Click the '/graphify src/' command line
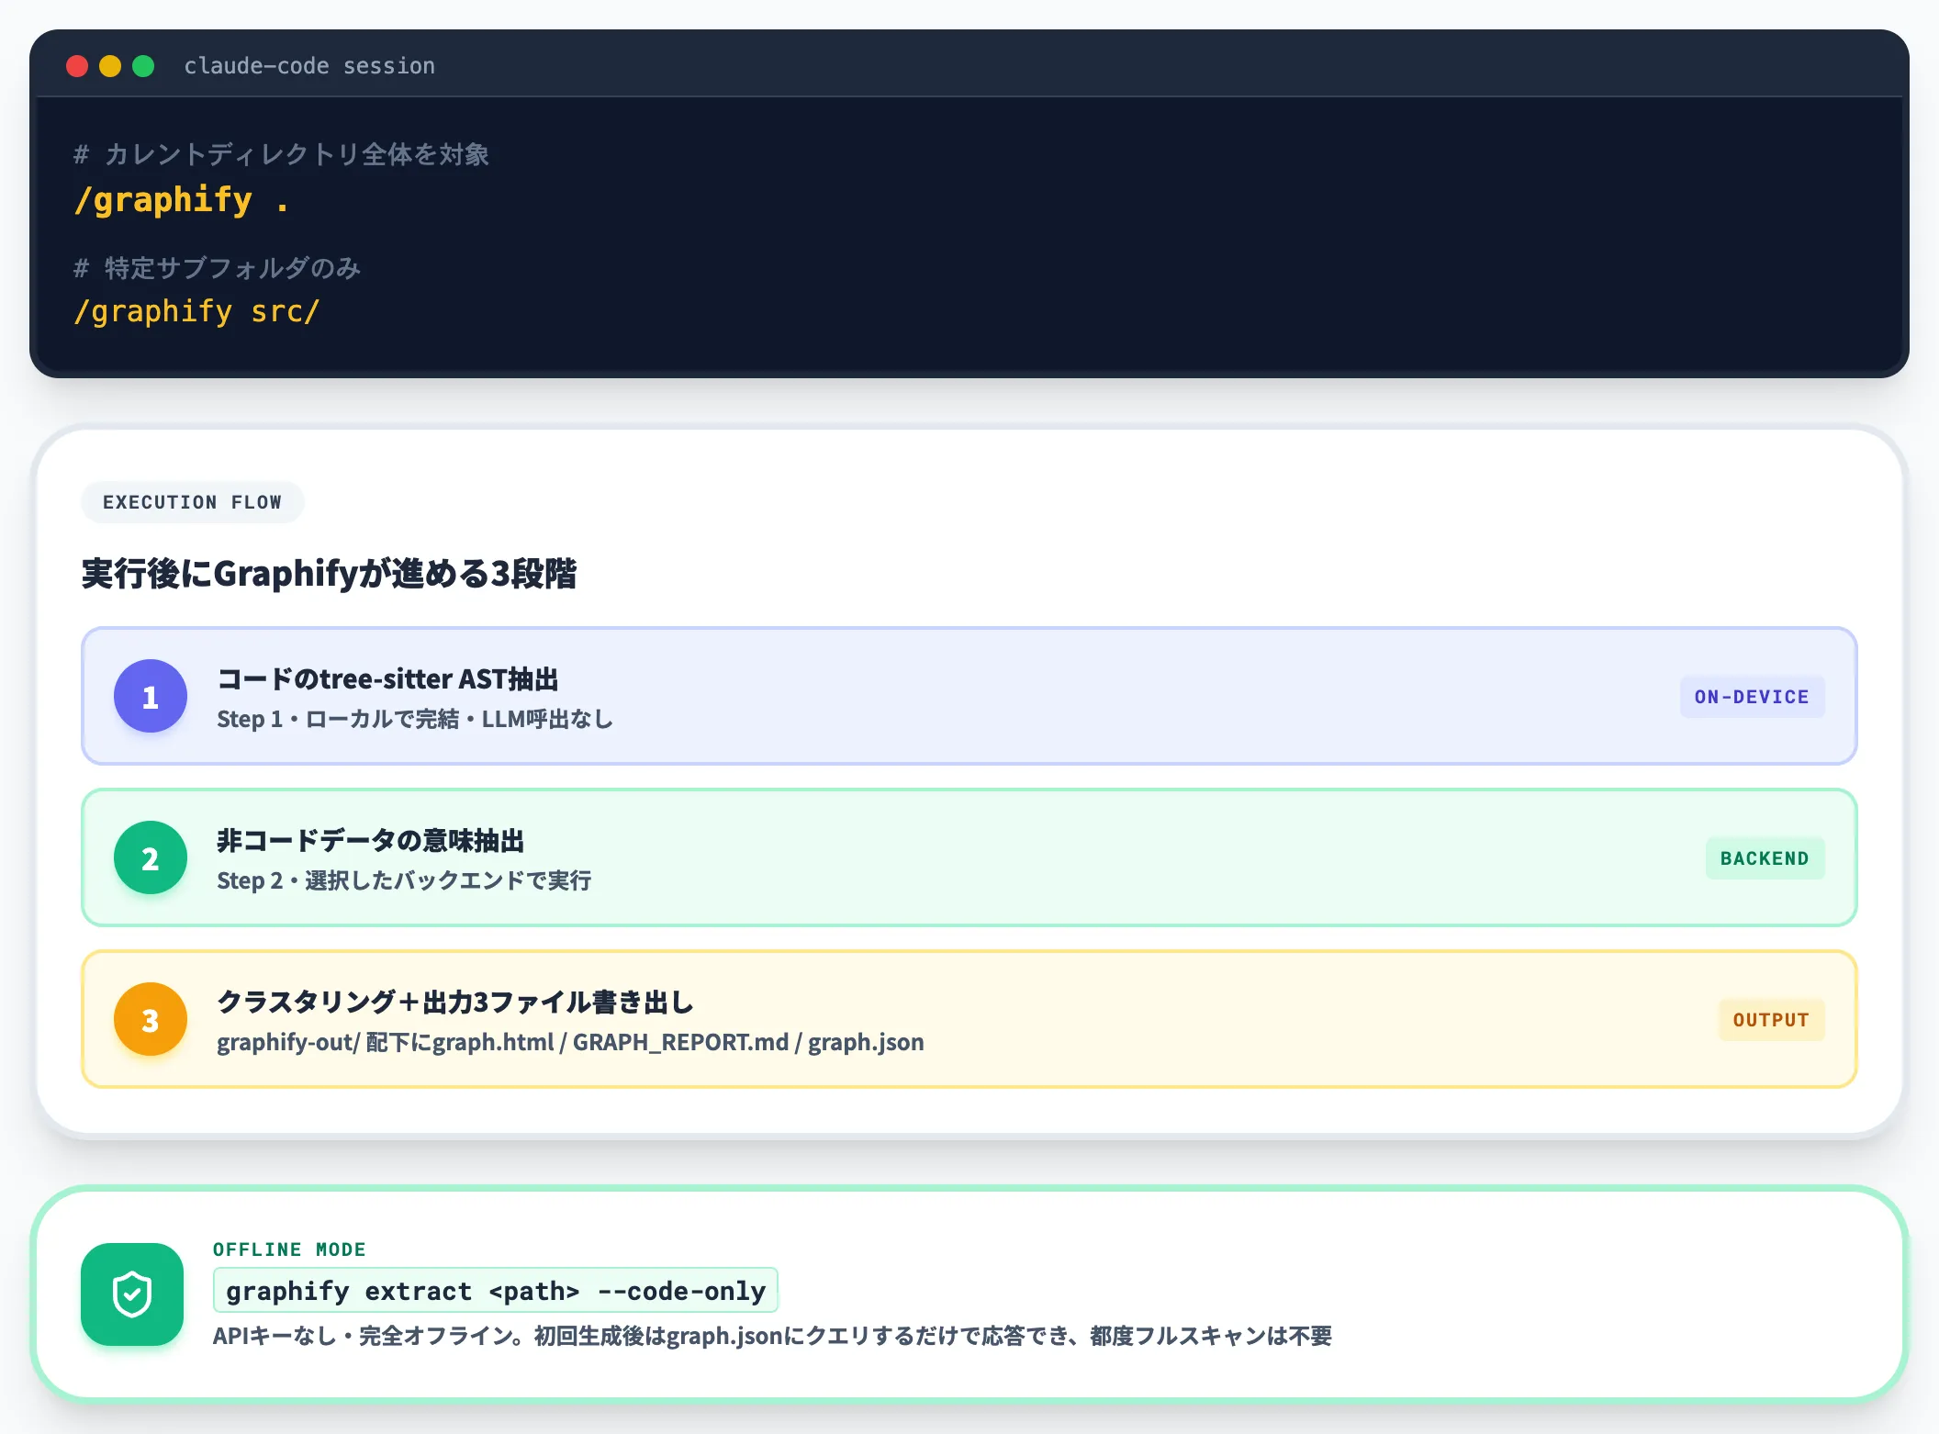The image size is (1939, 1434). (x=196, y=312)
